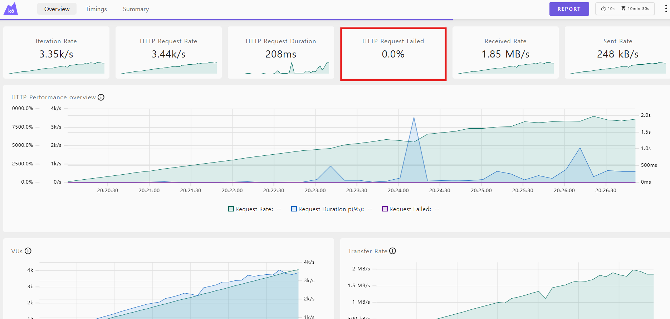This screenshot has width=670, height=319.
Task: Click the 7500.0% left axis label
Action: (x=22, y=127)
